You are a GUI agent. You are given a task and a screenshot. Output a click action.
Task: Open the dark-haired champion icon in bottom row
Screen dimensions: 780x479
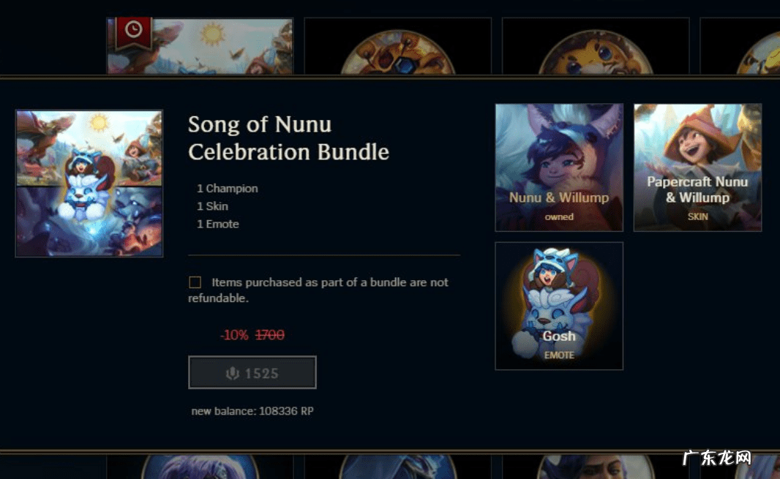[596, 467]
